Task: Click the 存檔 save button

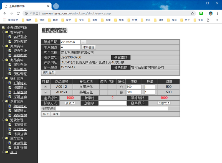Action: [x=56, y=114]
